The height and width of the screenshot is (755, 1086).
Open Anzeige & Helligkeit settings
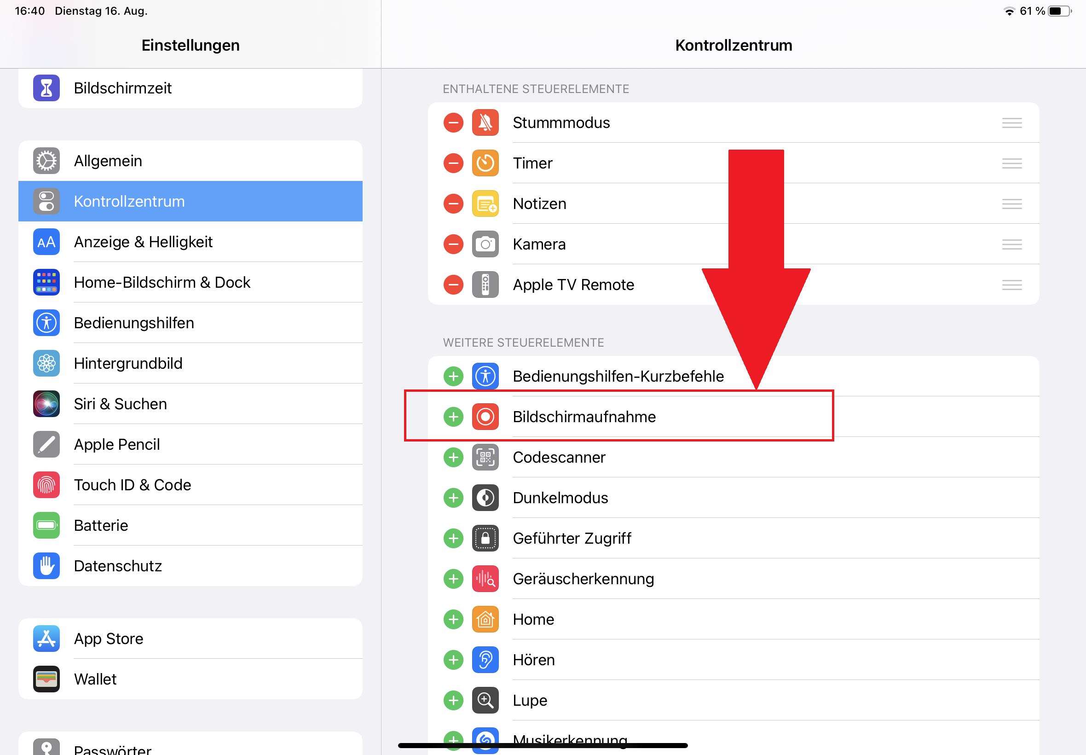(191, 242)
